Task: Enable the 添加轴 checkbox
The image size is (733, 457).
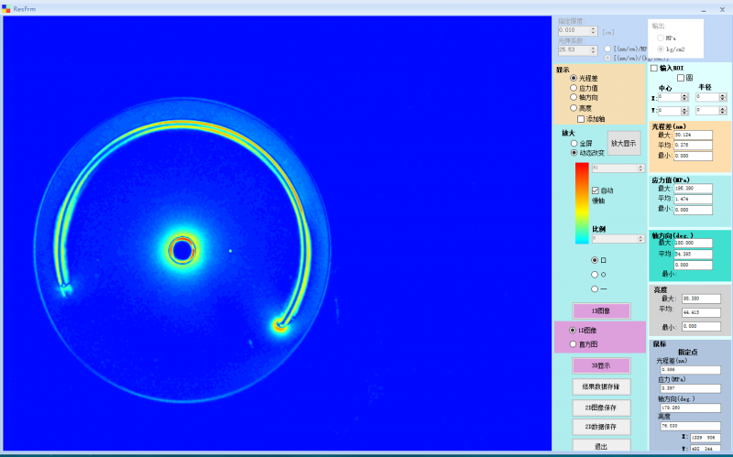Action: click(x=581, y=118)
